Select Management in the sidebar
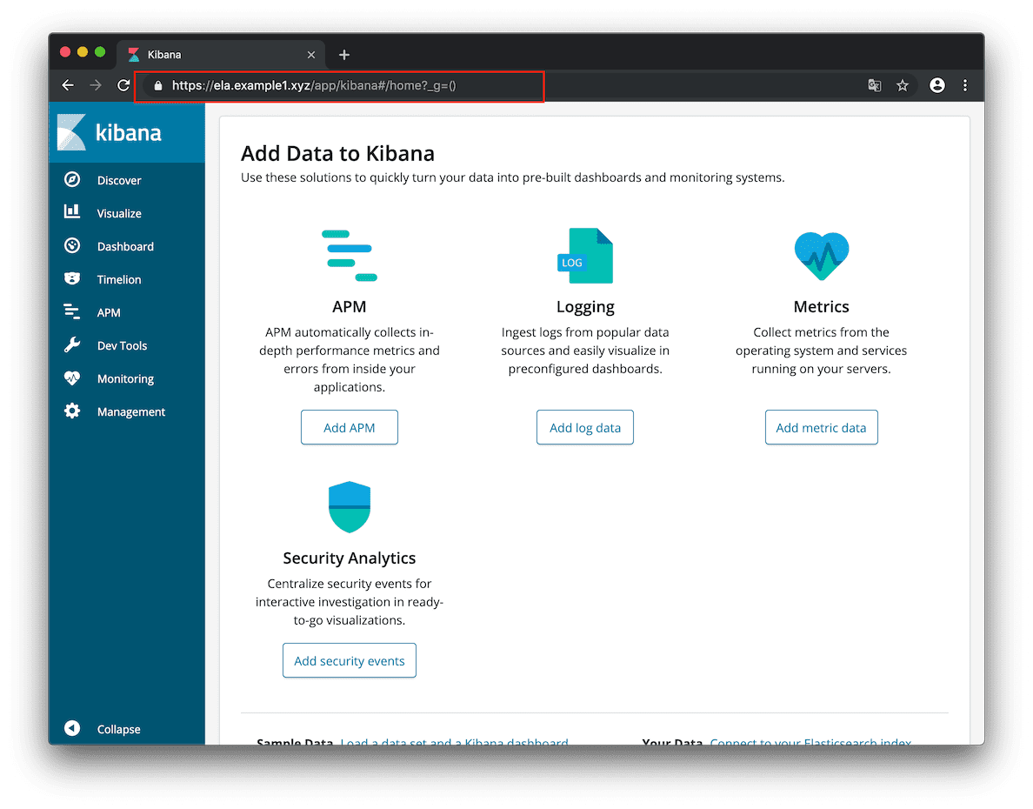 tap(131, 411)
